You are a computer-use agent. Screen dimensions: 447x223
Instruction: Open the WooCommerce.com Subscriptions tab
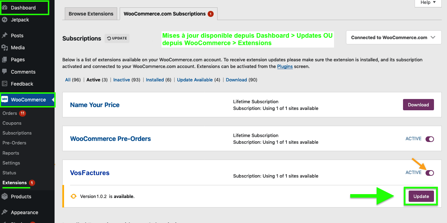165,13
